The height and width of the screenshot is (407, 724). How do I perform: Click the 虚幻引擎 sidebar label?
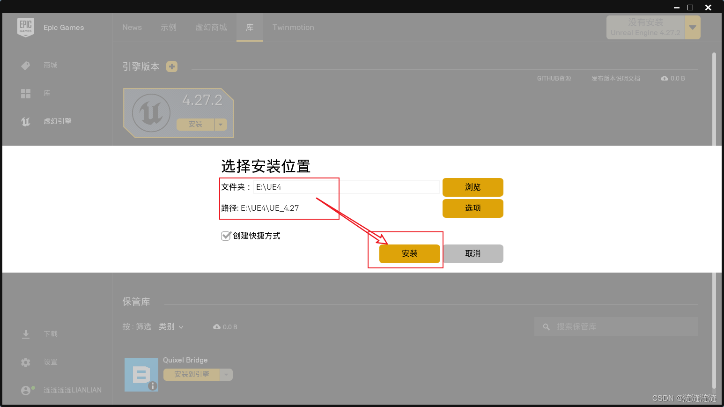click(58, 121)
